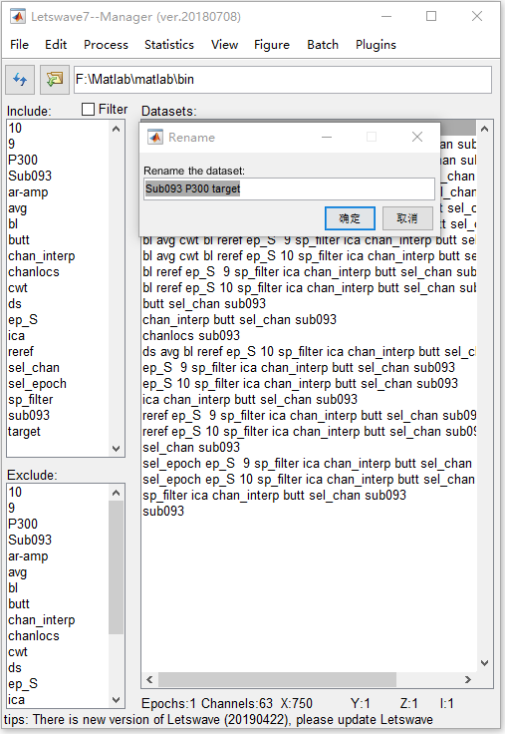Select 'reref' in Include list
The image size is (505, 734).
pos(21,352)
